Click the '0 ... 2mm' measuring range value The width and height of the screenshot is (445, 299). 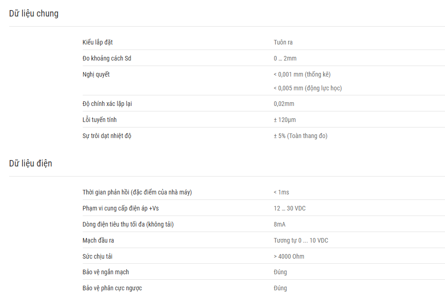click(x=285, y=58)
